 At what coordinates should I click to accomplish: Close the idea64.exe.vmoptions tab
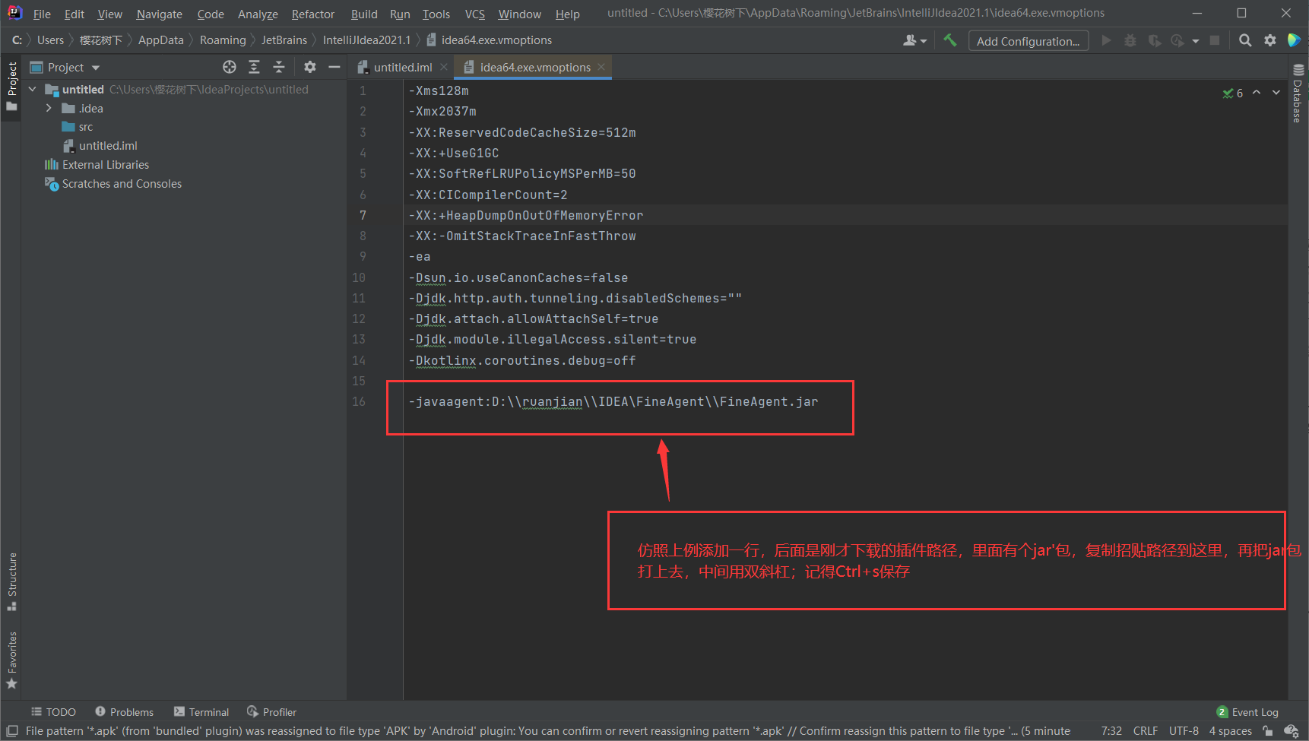tap(601, 67)
